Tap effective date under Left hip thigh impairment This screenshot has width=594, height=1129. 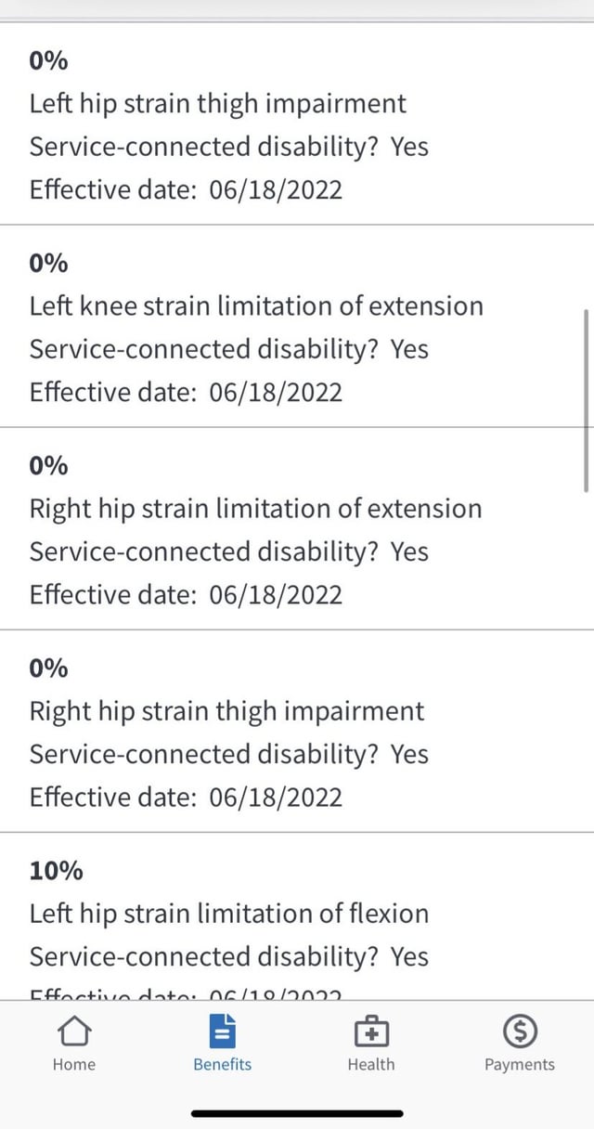pyautogui.click(x=186, y=190)
